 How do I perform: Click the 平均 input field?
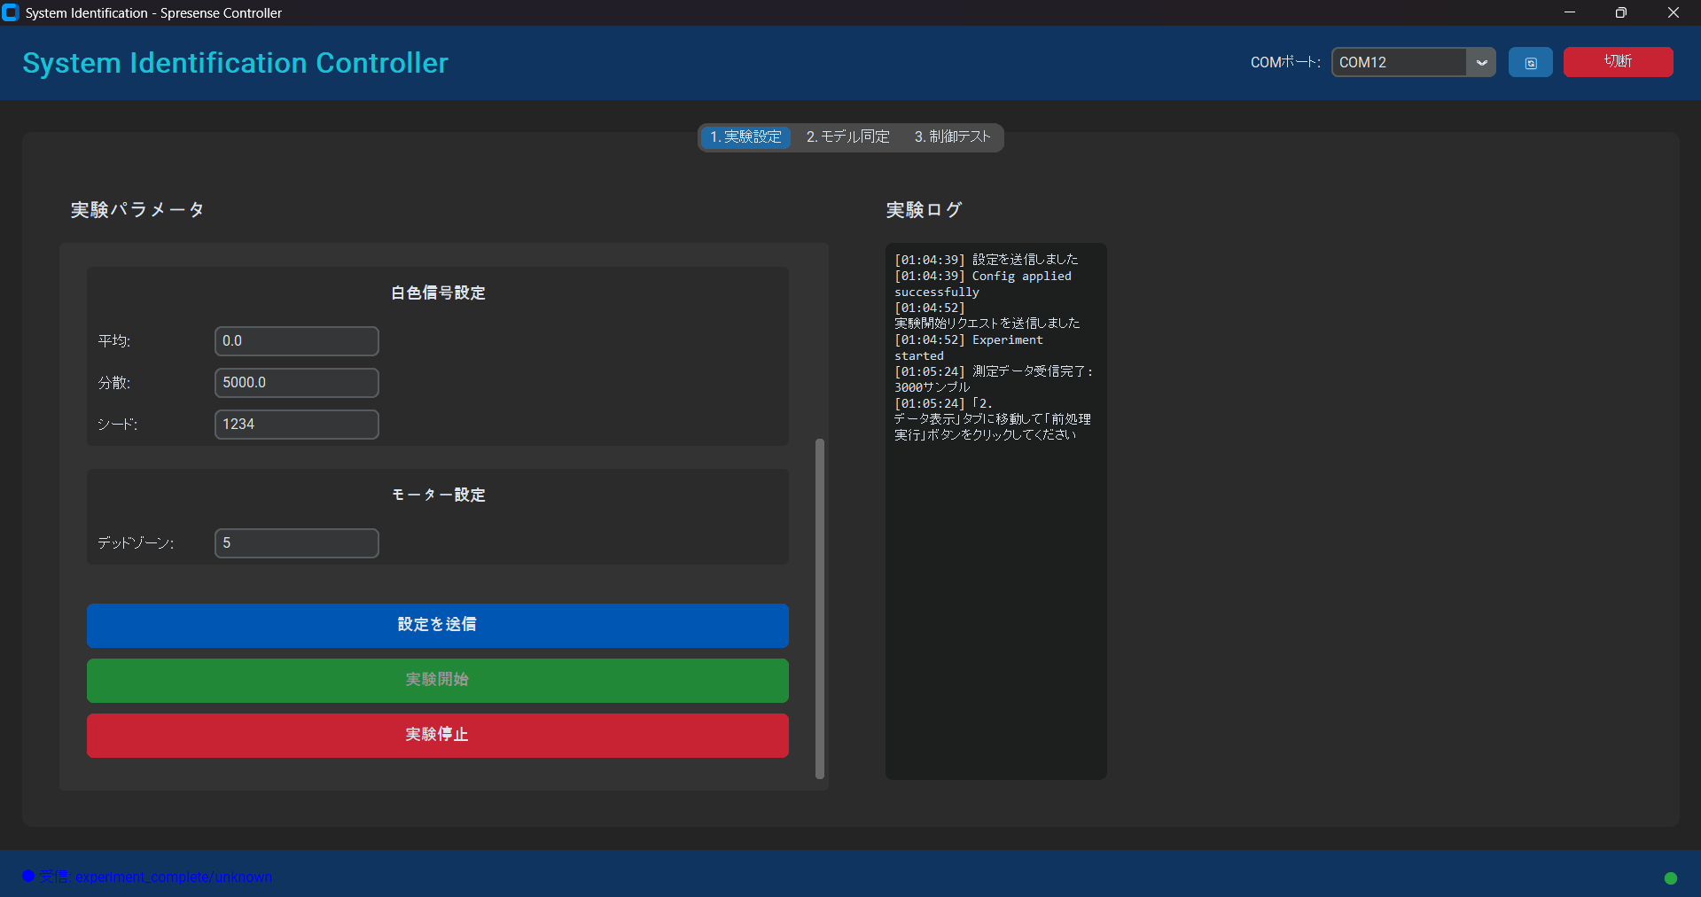(x=296, y=341)
